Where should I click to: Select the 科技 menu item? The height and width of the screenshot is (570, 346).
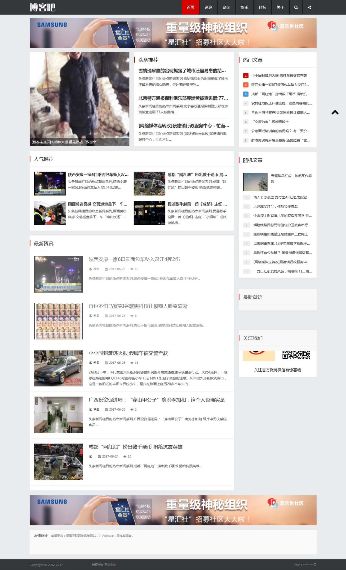(263, 7)
